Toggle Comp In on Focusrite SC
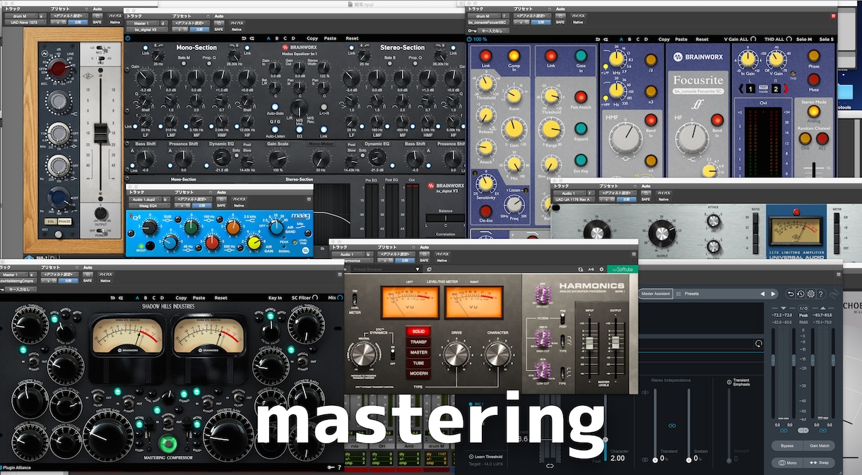The image size is (862, 475). 514,56
